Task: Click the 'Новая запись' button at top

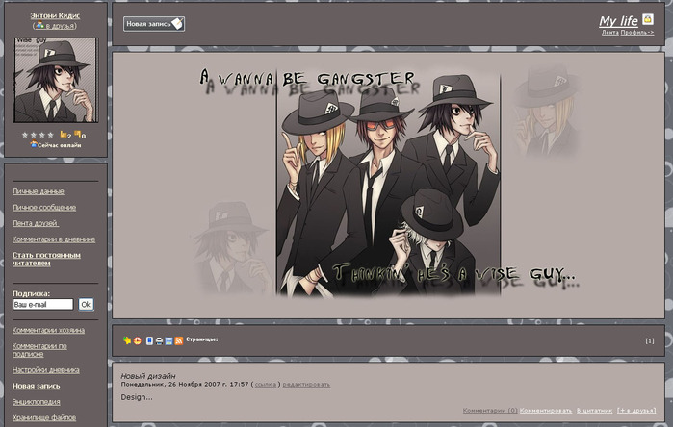Action: click(154, 24)
